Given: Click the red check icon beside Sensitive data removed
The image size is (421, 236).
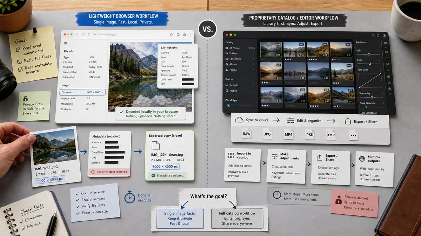Looking at the screenshot, I should (93, 172).
